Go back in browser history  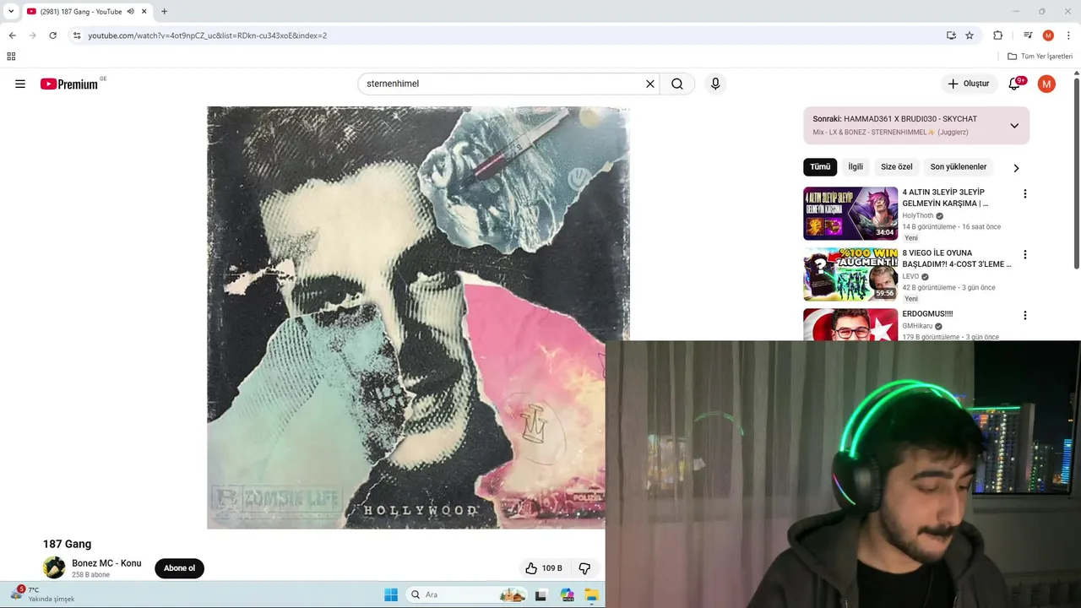(12, 35)
